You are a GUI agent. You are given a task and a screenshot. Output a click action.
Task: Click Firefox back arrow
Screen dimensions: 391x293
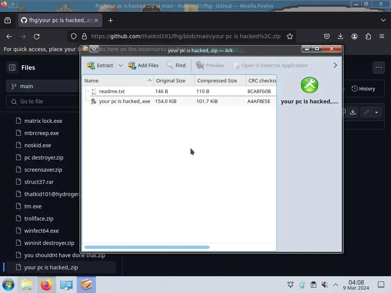(9, 36)
